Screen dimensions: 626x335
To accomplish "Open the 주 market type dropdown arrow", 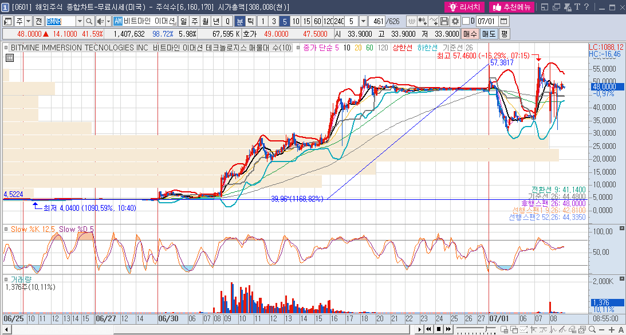I will coord(28,21).
